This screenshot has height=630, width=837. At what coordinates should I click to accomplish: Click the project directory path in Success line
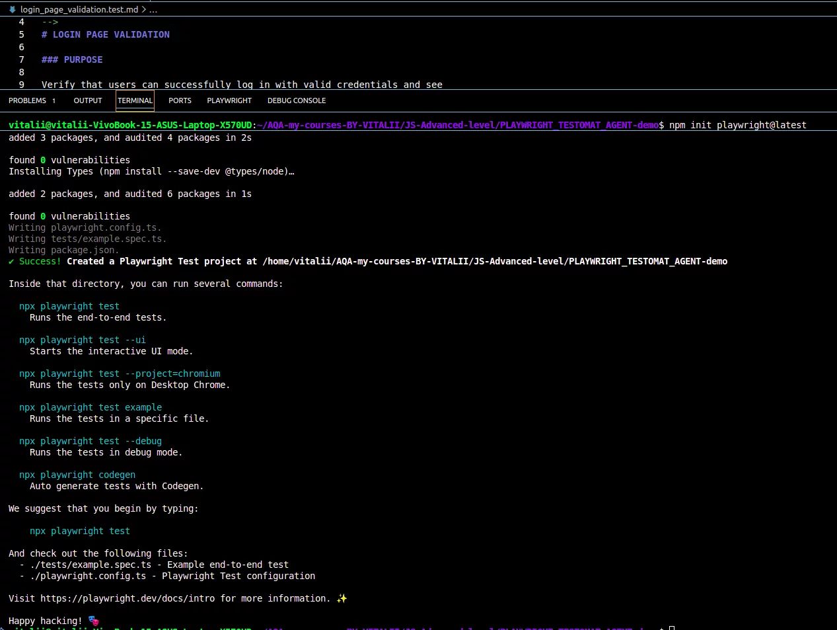pyautogui.click(x=495, y=261)
